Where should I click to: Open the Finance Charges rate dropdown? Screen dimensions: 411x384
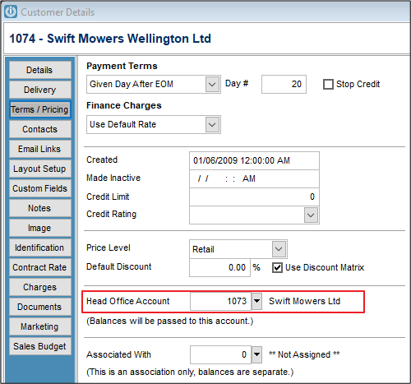click(x=212, y=124)
